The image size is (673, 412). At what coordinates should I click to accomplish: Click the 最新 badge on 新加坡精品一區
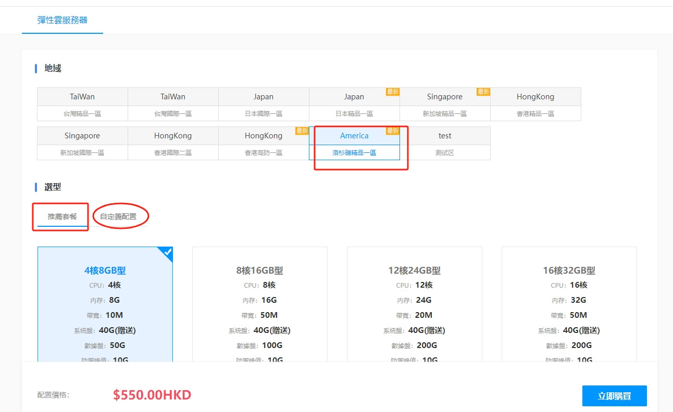coord(483,92)
